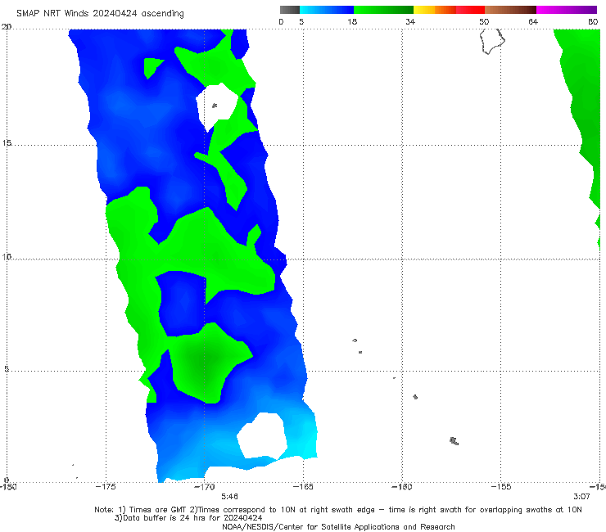Click colorbar label '0'
The width and height of the screenshot is (606, 532).
[x=281, y=22]
